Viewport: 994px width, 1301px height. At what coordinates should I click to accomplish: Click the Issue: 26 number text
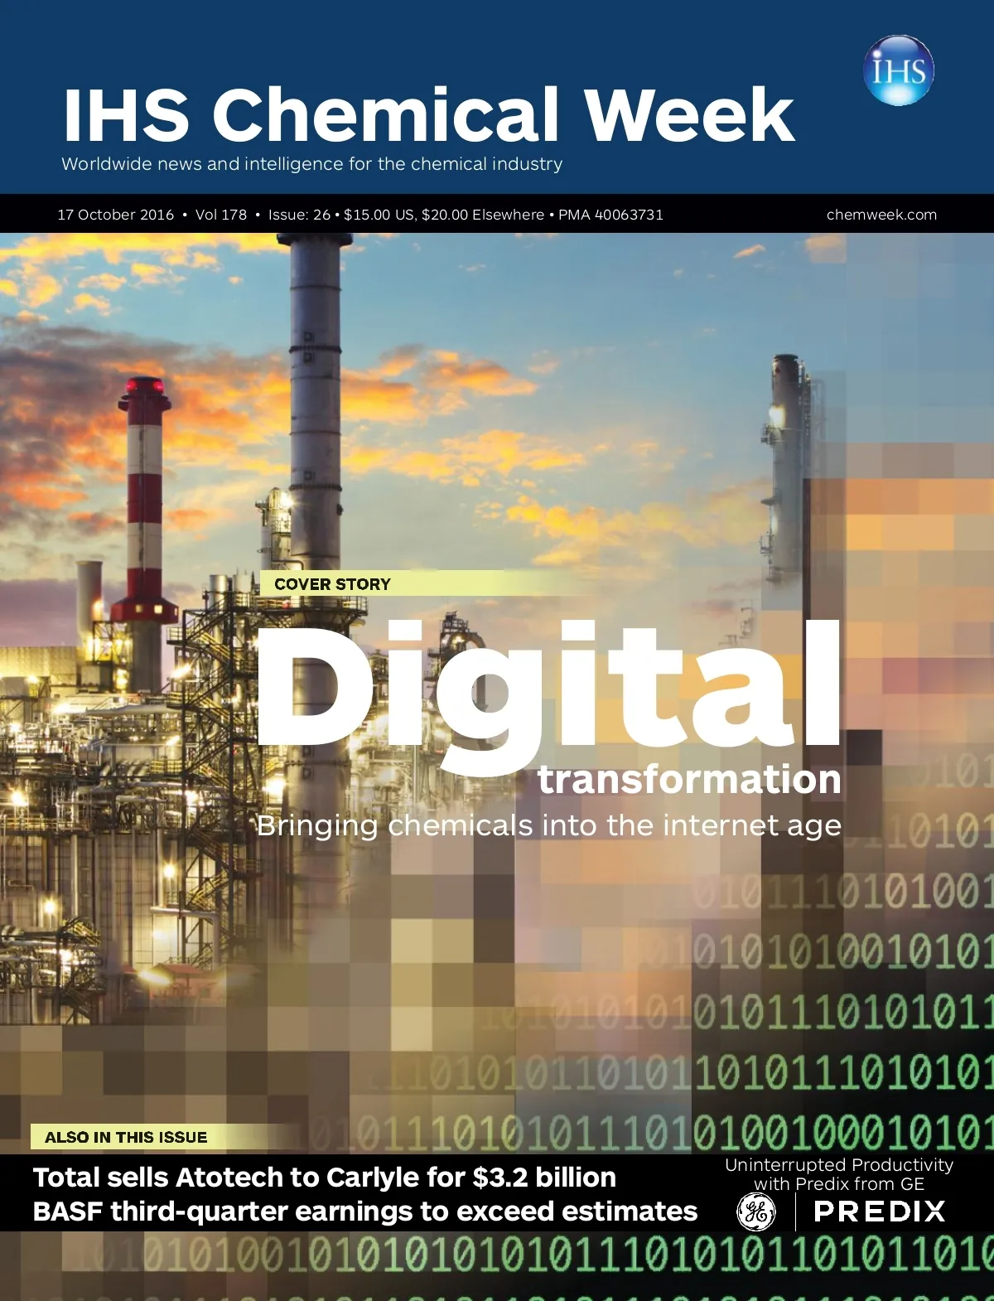pos(299,215)
